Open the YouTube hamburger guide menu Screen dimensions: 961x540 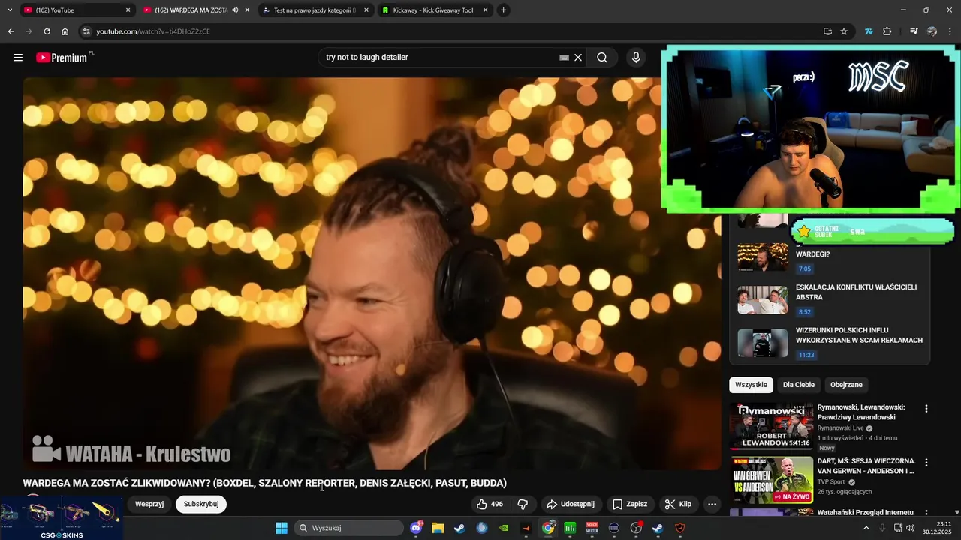click(18, 58)
